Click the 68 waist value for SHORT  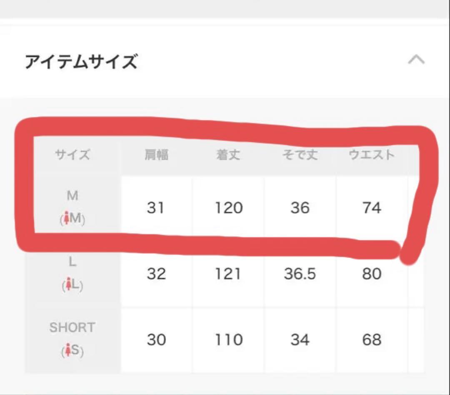click(x=372, y=340)
